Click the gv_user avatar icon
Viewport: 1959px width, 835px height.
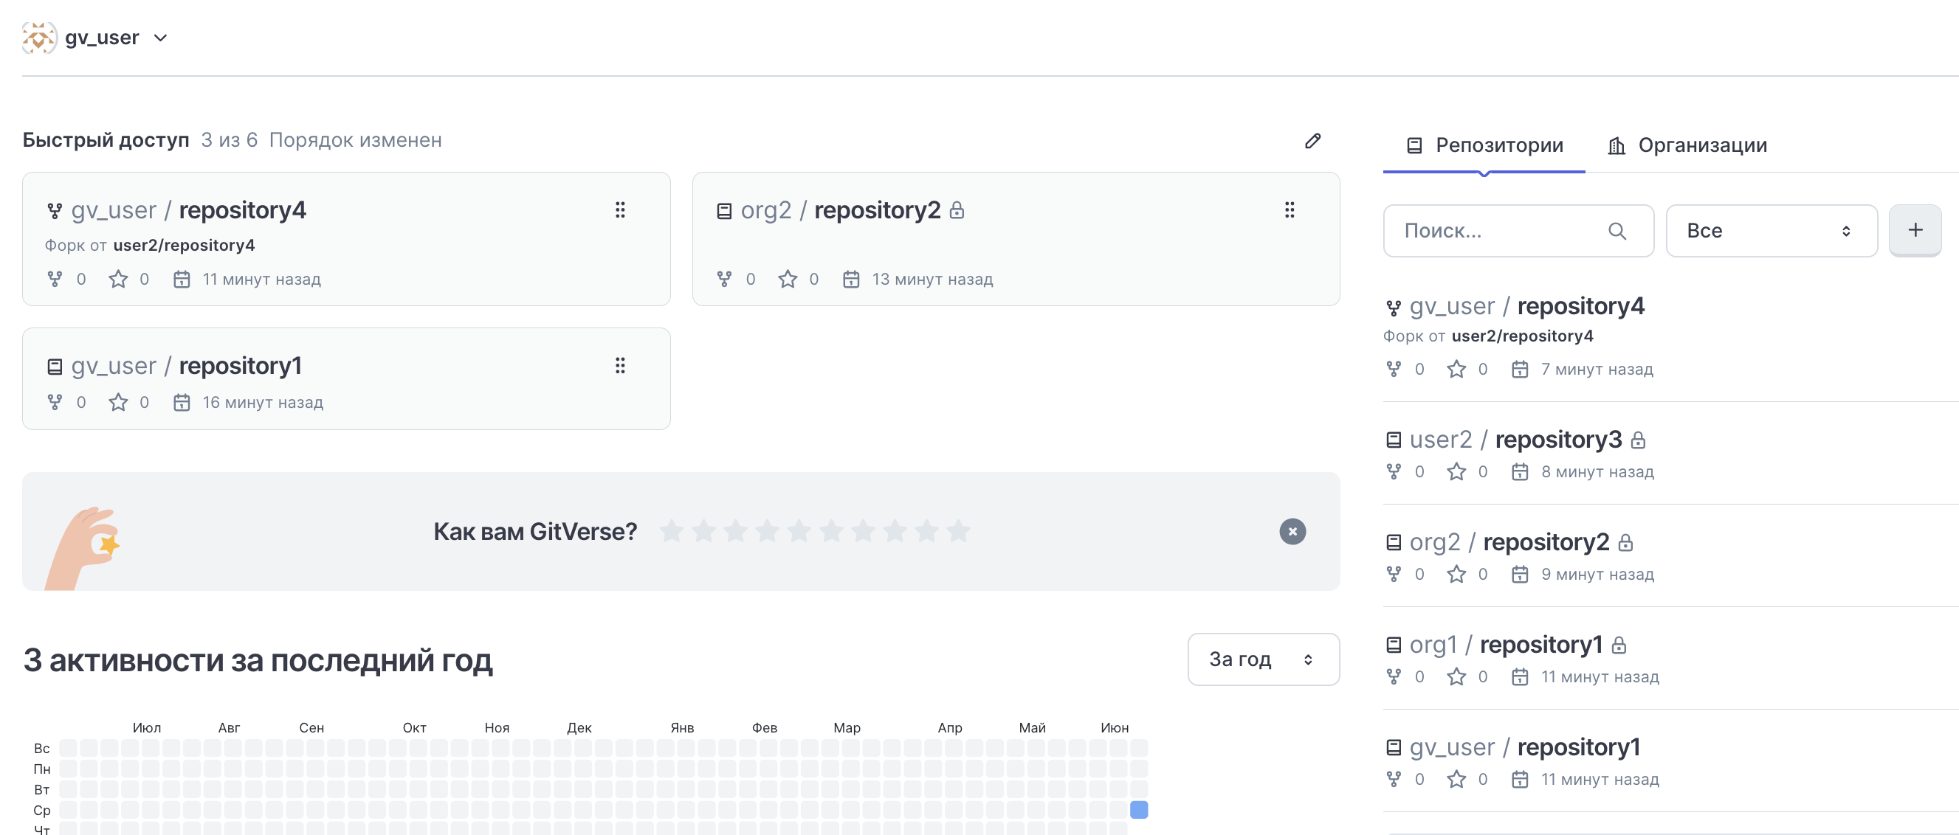click(x=39, y=37)
